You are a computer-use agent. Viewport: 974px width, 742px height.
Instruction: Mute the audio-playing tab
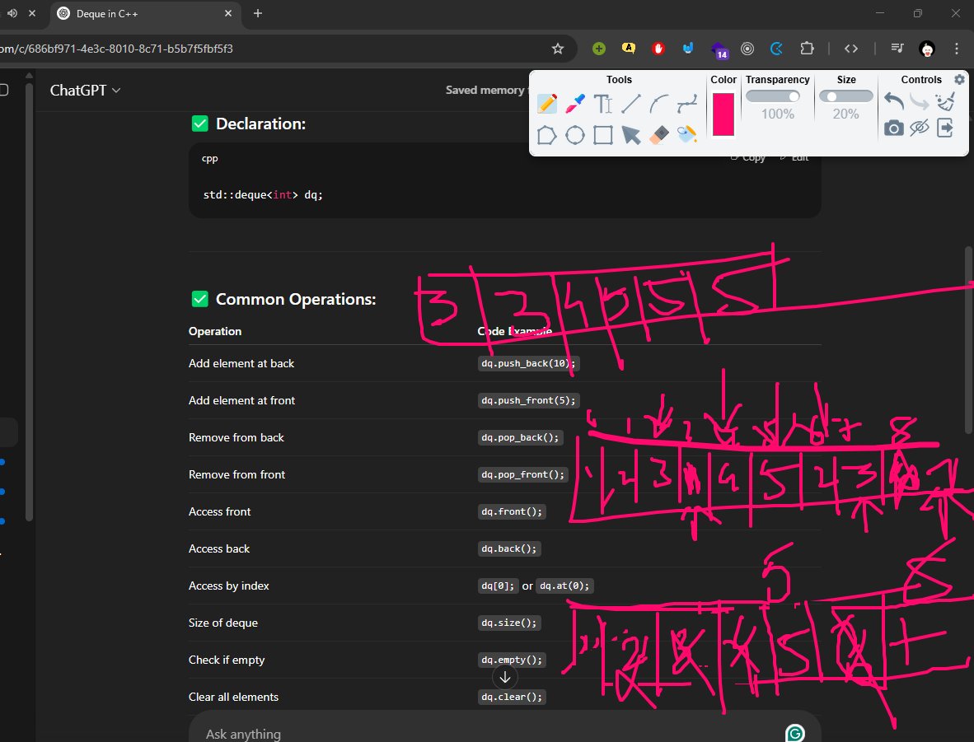(12, 13)
